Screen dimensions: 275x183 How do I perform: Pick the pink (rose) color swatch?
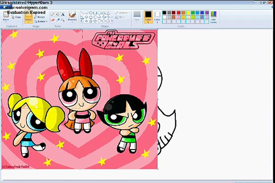[x=178, y=17]
